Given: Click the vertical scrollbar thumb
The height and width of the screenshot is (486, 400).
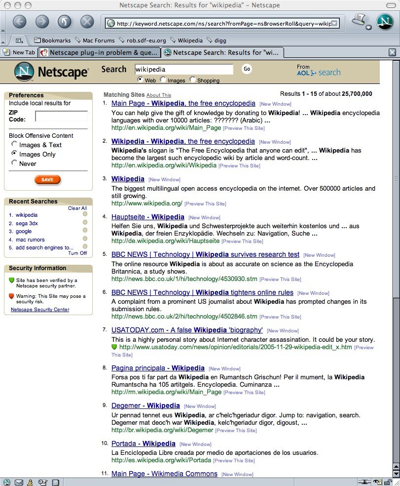Looking at the screenshot, I should tap(396, 179).
